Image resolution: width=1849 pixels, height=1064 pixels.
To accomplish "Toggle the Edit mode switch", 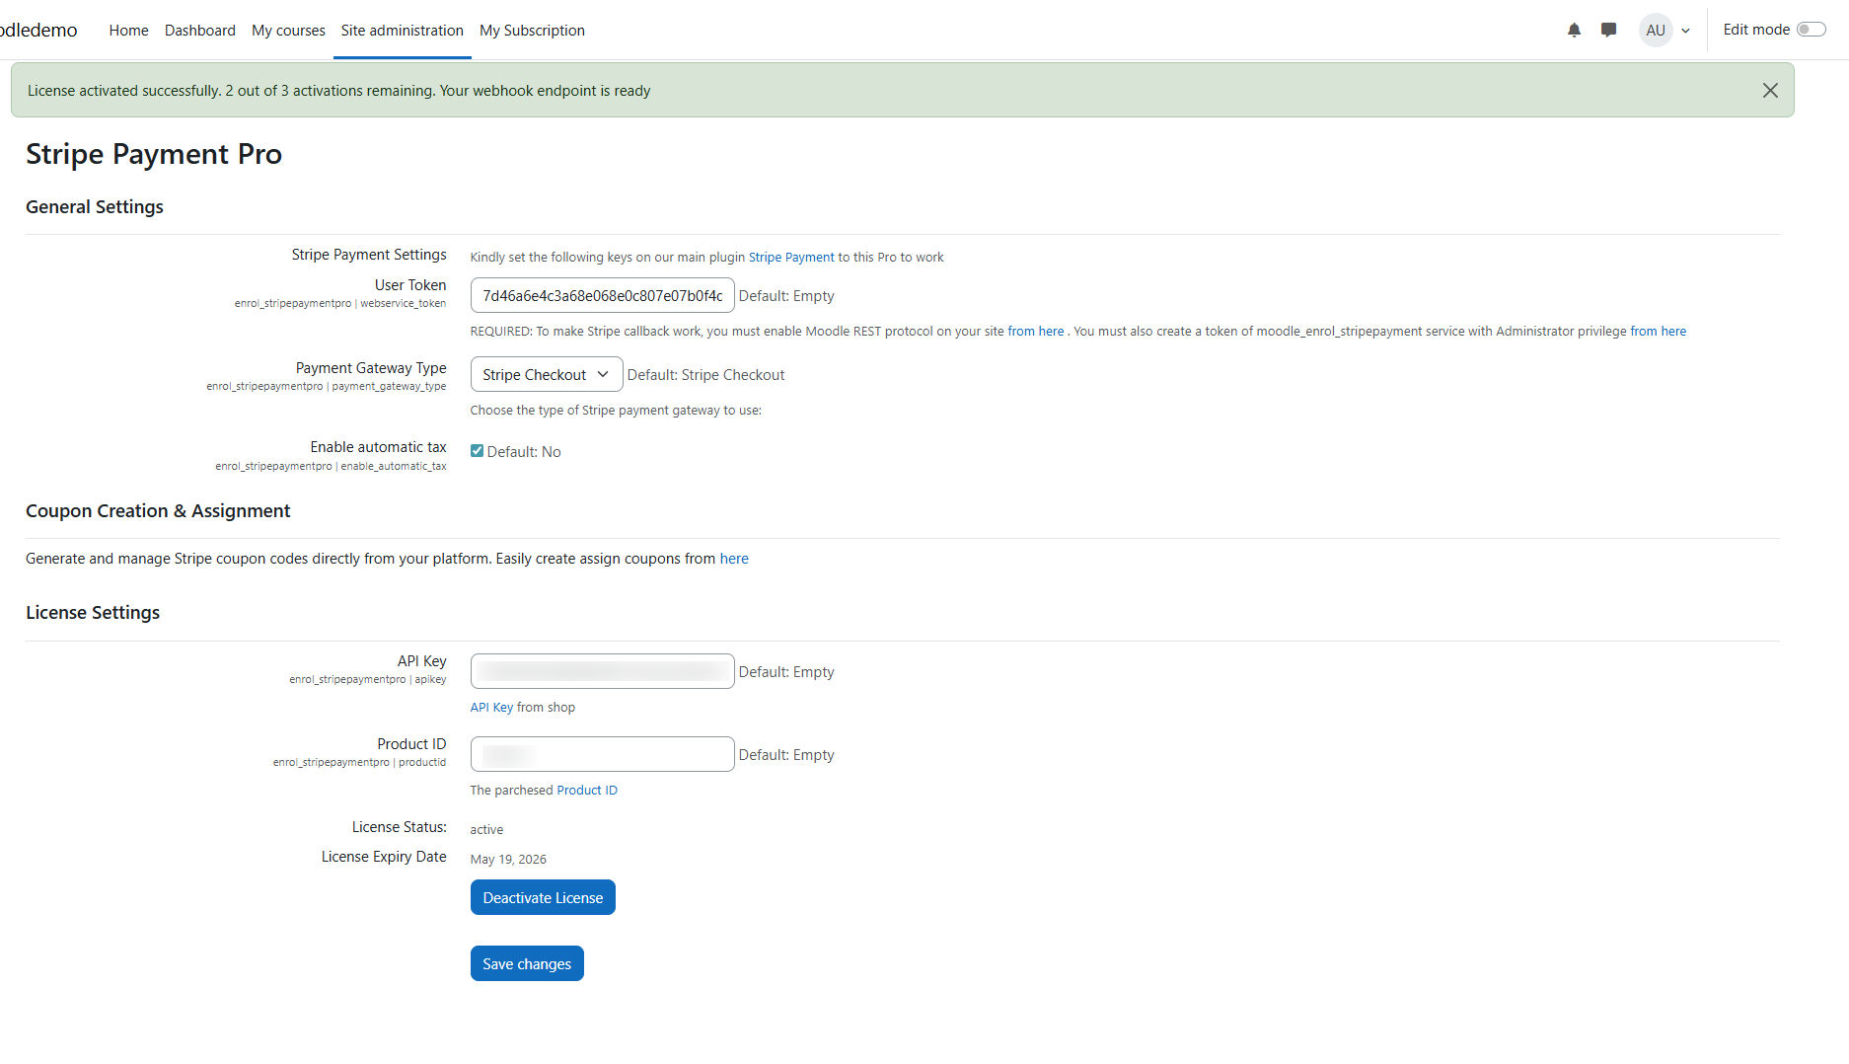I will pyautogui.click(x=1811, y=30).
